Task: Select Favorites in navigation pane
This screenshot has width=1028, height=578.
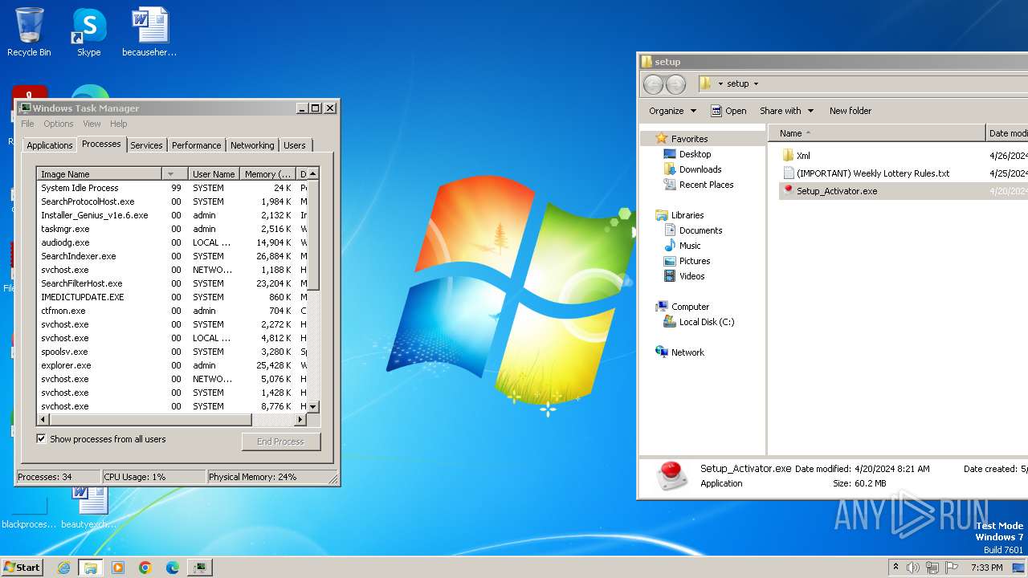Action: coord(689,139)
